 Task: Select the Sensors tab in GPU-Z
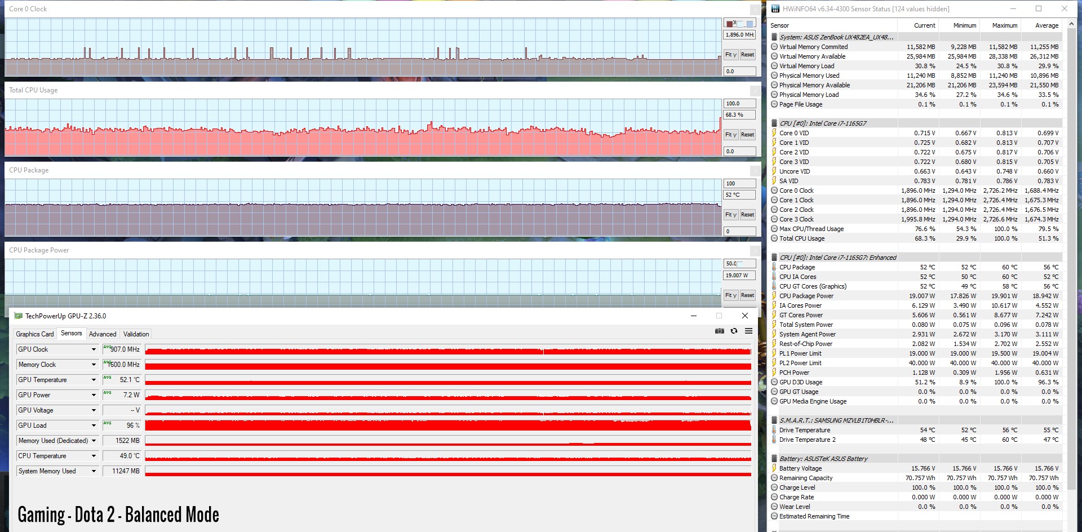[x=72, y=334]
